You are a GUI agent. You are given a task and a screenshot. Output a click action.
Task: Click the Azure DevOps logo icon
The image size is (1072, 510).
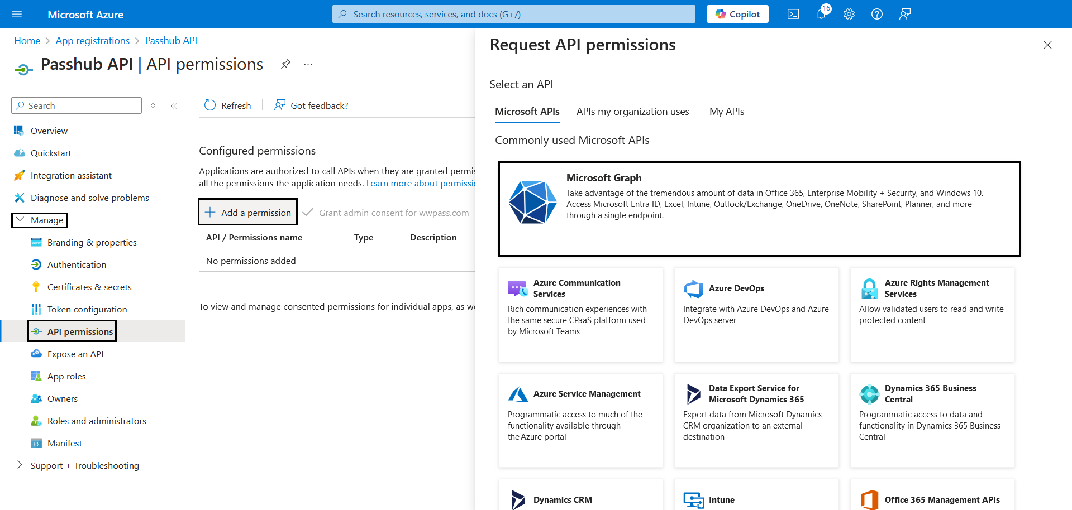[693, 288]
